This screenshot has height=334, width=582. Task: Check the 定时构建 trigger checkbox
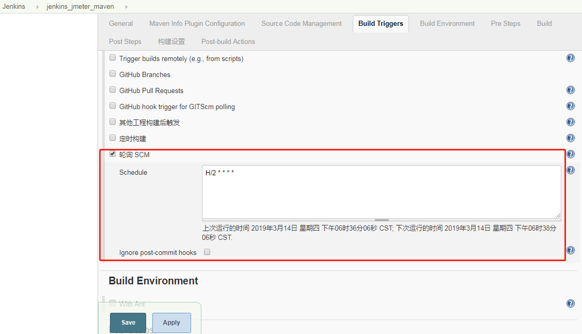(112, 138)
